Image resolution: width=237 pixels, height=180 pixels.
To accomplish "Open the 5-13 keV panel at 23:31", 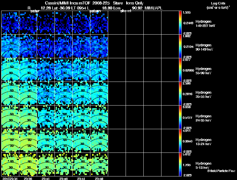I will click(x=10, y=164).
